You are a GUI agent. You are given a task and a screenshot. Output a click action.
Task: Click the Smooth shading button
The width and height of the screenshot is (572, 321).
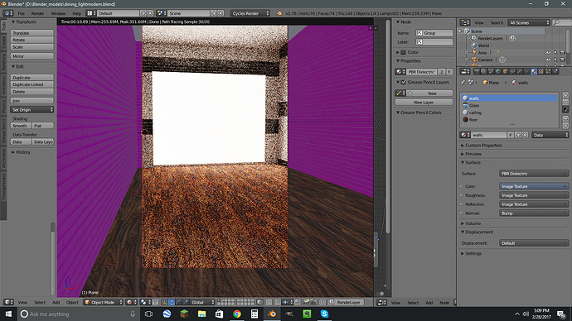pos(21,126)
